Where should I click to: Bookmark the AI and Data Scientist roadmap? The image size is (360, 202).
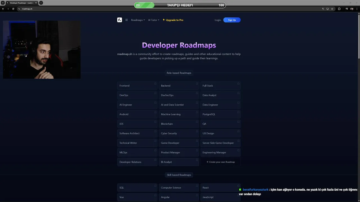point(197,103)
